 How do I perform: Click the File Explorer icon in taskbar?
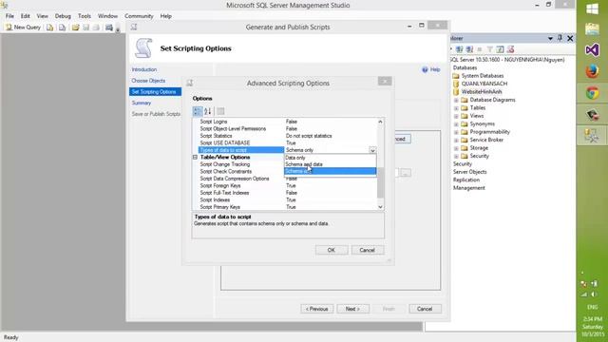click(592, 29)
